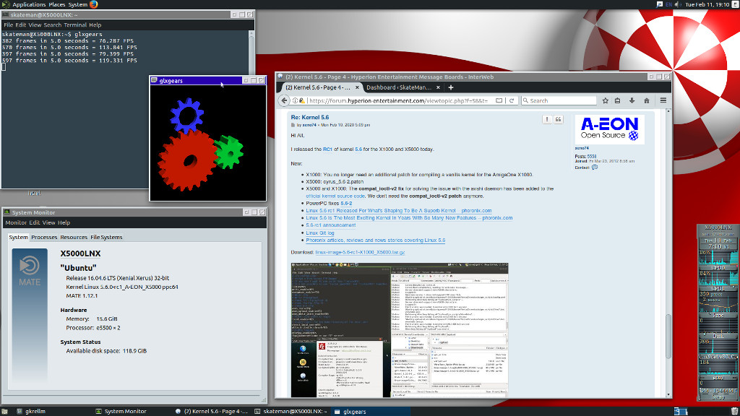The height and width of the screenshot is (416, 740).
Task: Open the Linux Git log link
Action: click(320, 233)
